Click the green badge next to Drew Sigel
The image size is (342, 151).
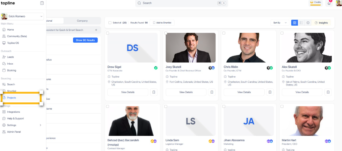click(156, 68)
